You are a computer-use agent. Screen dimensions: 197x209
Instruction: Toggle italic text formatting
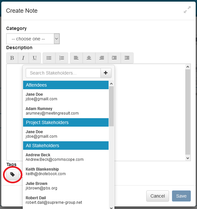(23, 58)
